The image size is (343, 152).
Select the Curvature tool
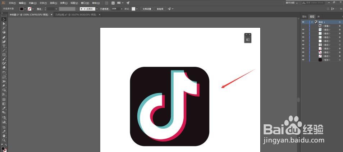tap(4, 42)
